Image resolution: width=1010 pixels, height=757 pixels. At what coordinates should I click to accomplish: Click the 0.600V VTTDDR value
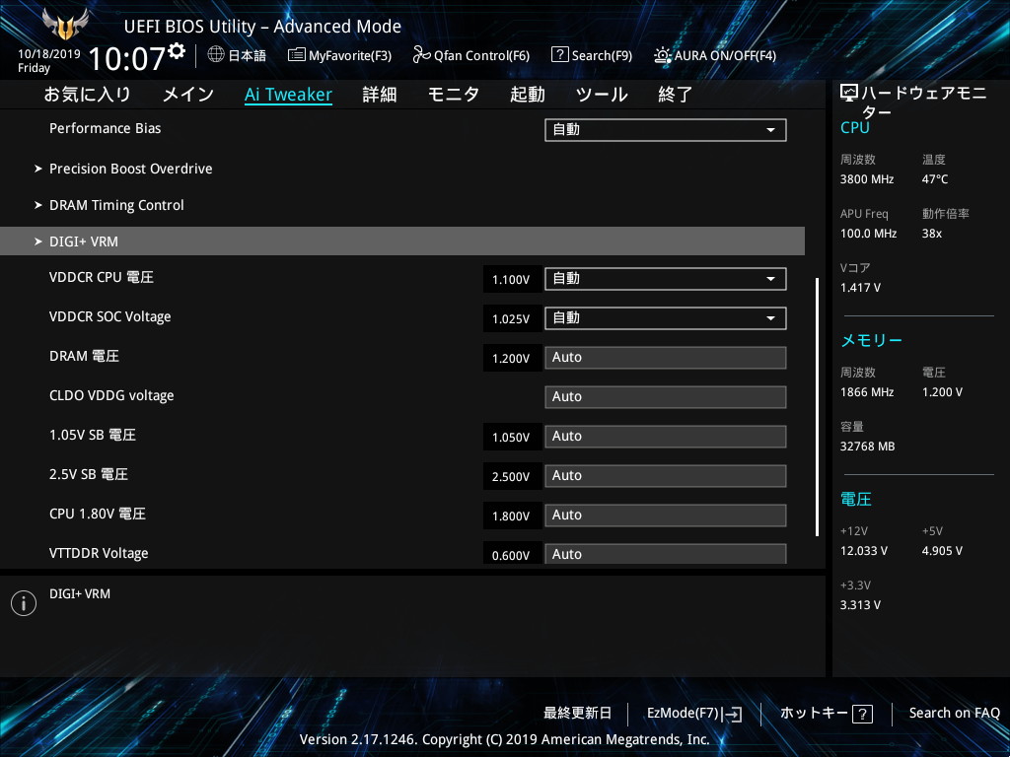[x=512, y=555]
